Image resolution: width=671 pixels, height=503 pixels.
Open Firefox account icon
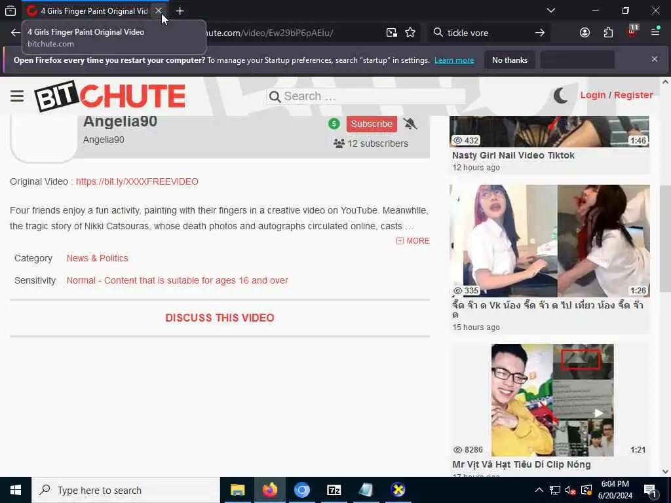coord(585,33)
